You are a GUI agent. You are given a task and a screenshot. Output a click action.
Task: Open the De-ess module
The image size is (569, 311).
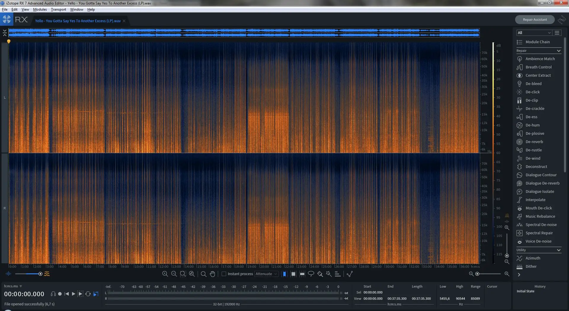527,117
